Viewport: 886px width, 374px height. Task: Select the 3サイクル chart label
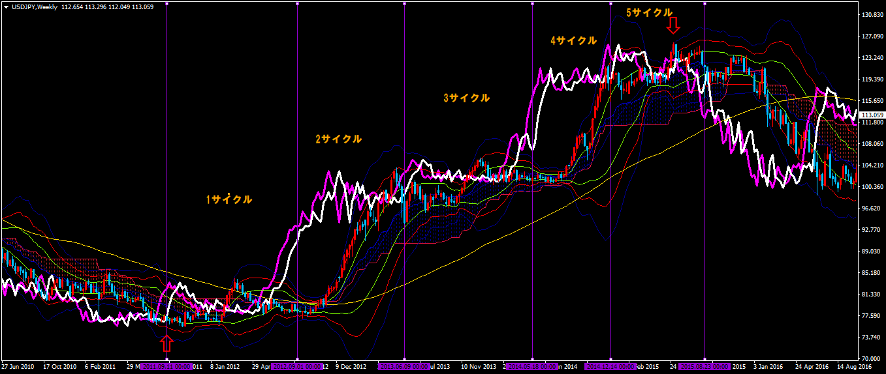click(x=466, y=98)
